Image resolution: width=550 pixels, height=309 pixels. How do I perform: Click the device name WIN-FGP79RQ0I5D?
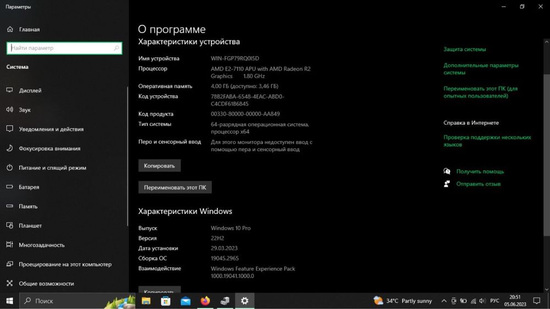click(x=235, y=58)
